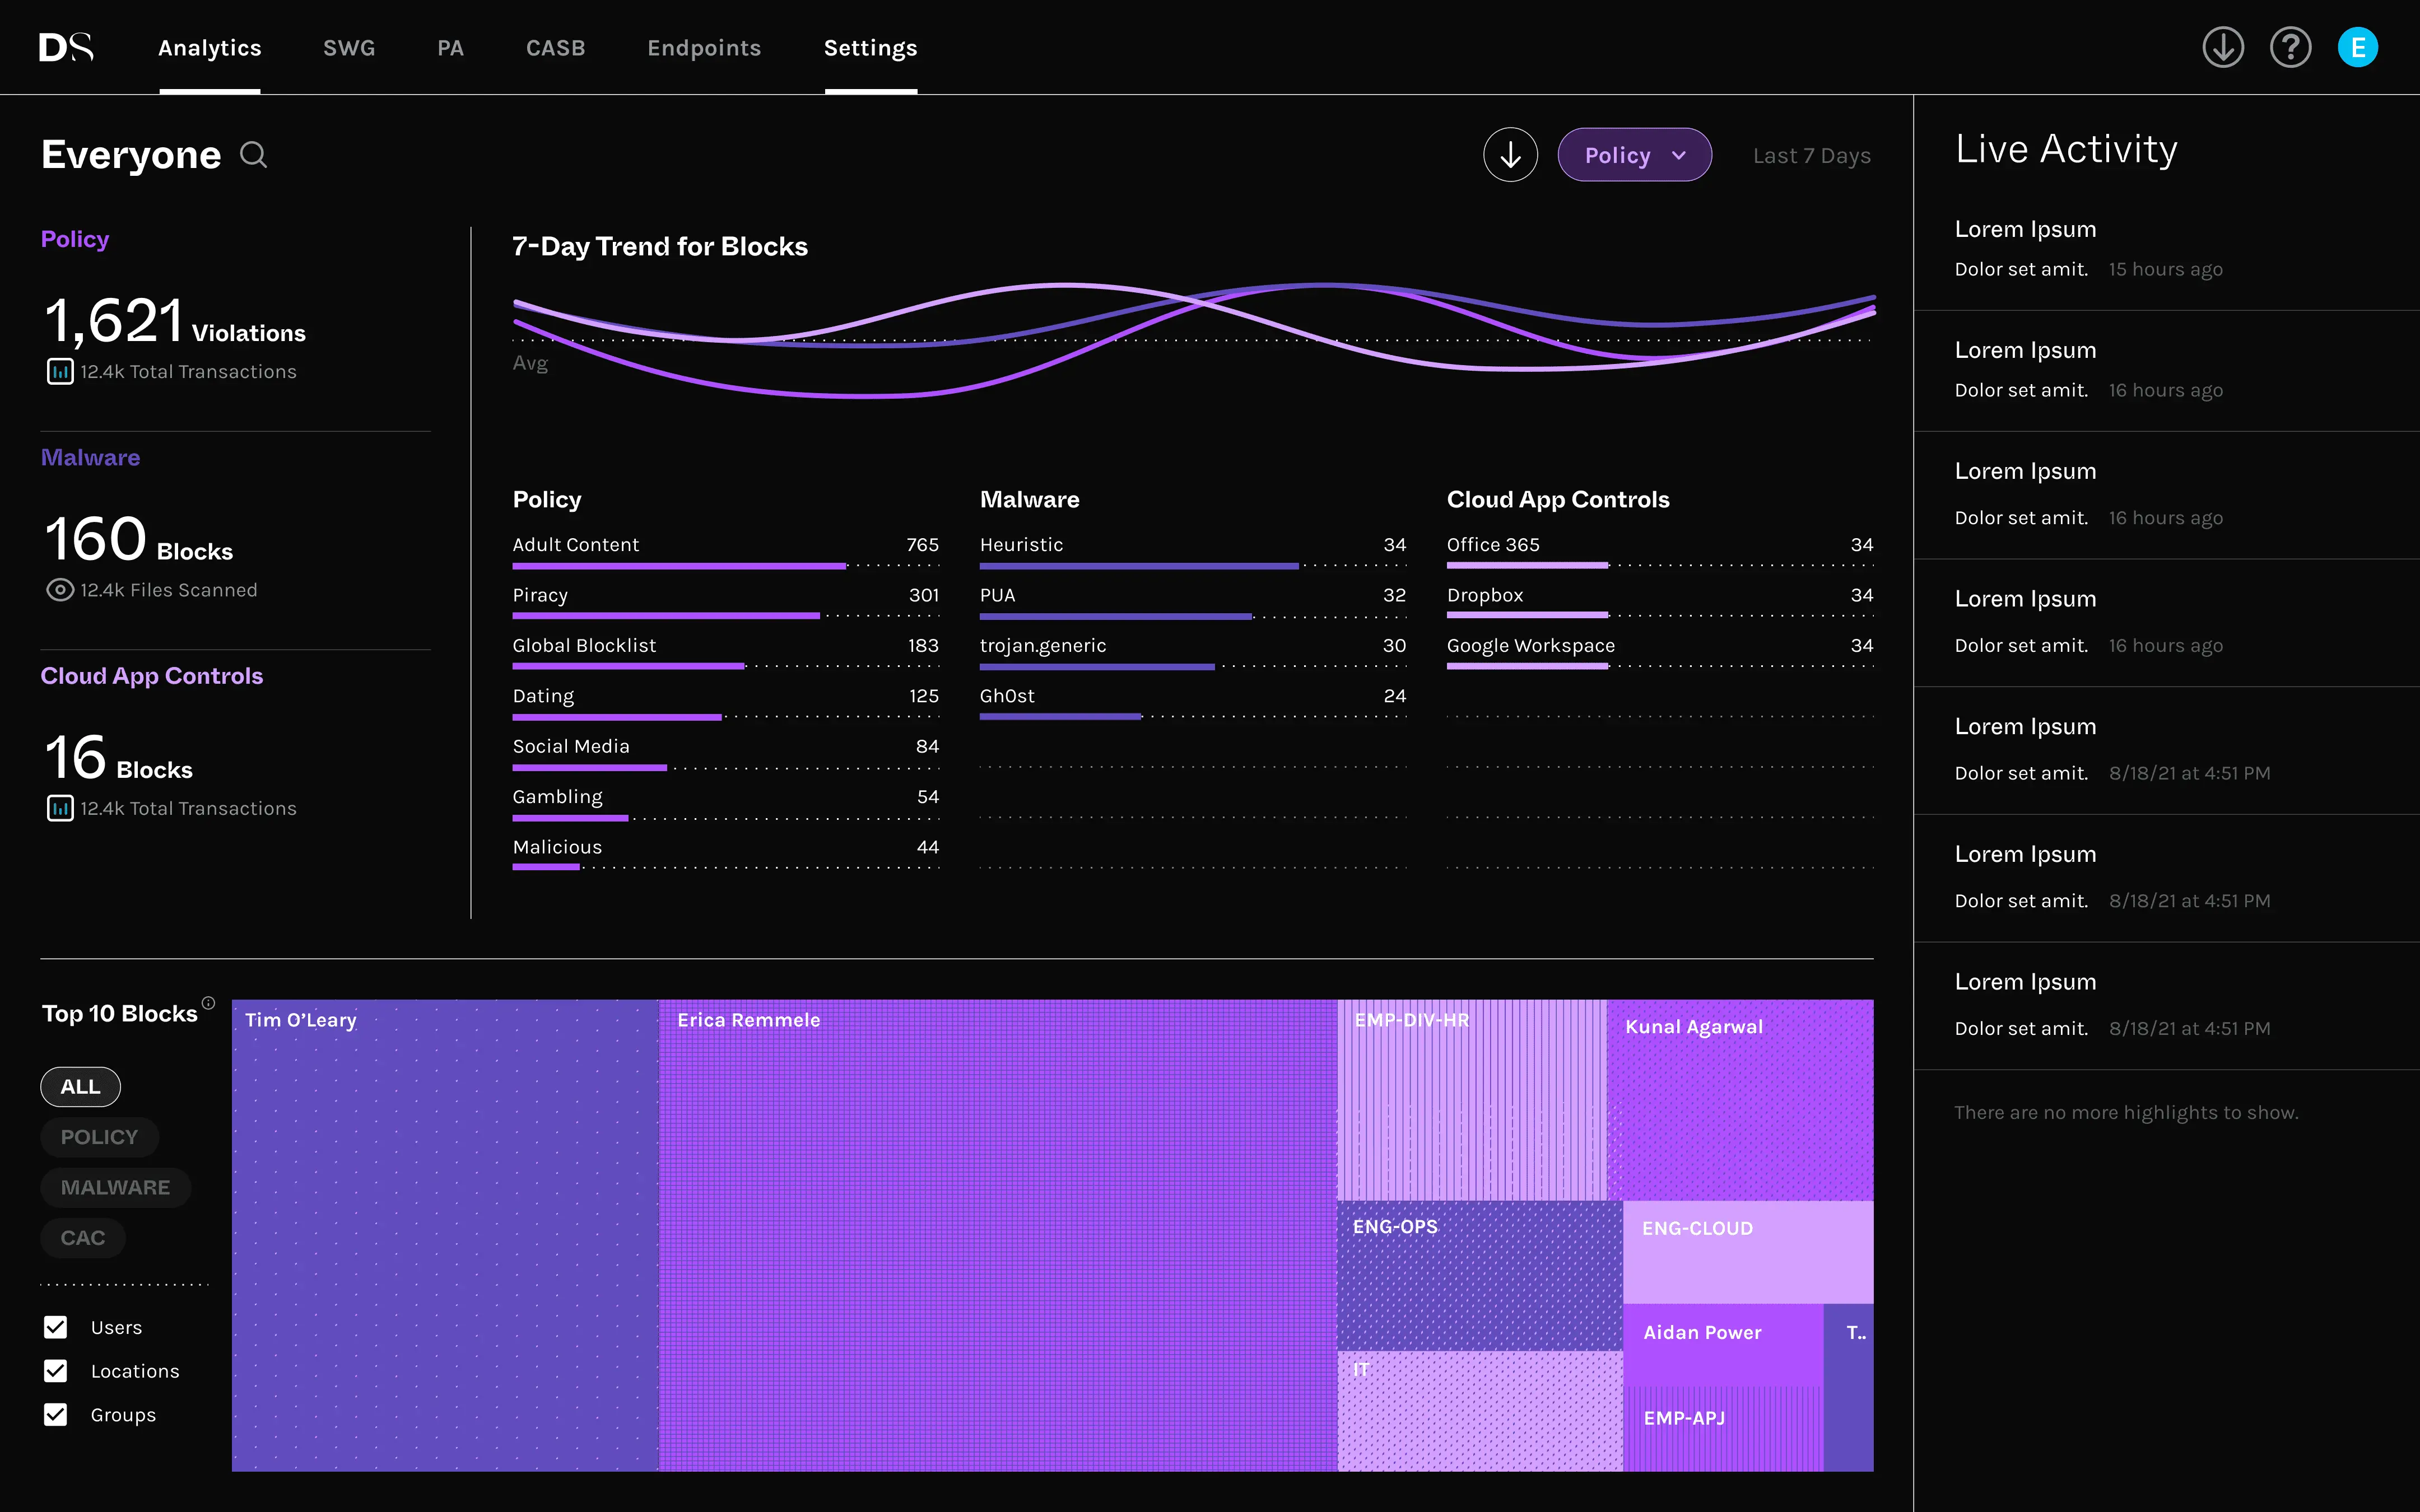Viewport: 2420px width, 1512px height.
Task: Click transactions chart icon under Violations
Action: click(x=60, y=372)
